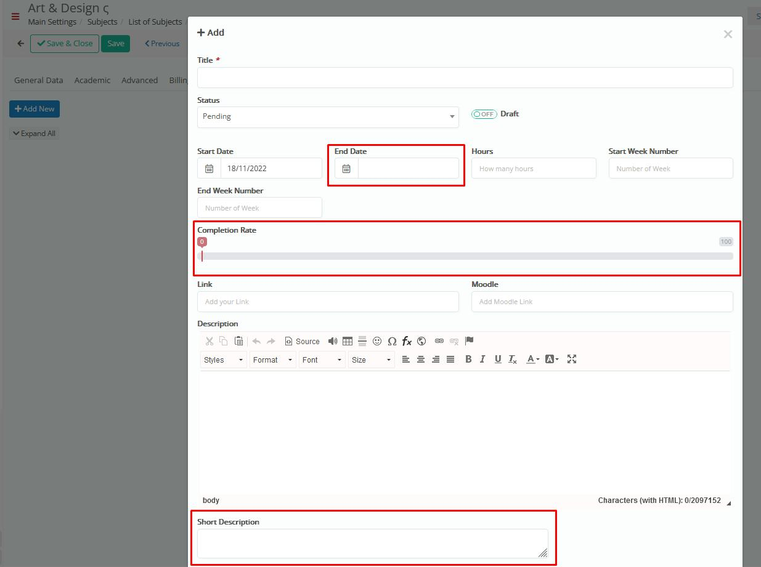This screenshot has height=567, width=761.
Task: Click the Add Moodle Link field
Action: click(602, 302)
